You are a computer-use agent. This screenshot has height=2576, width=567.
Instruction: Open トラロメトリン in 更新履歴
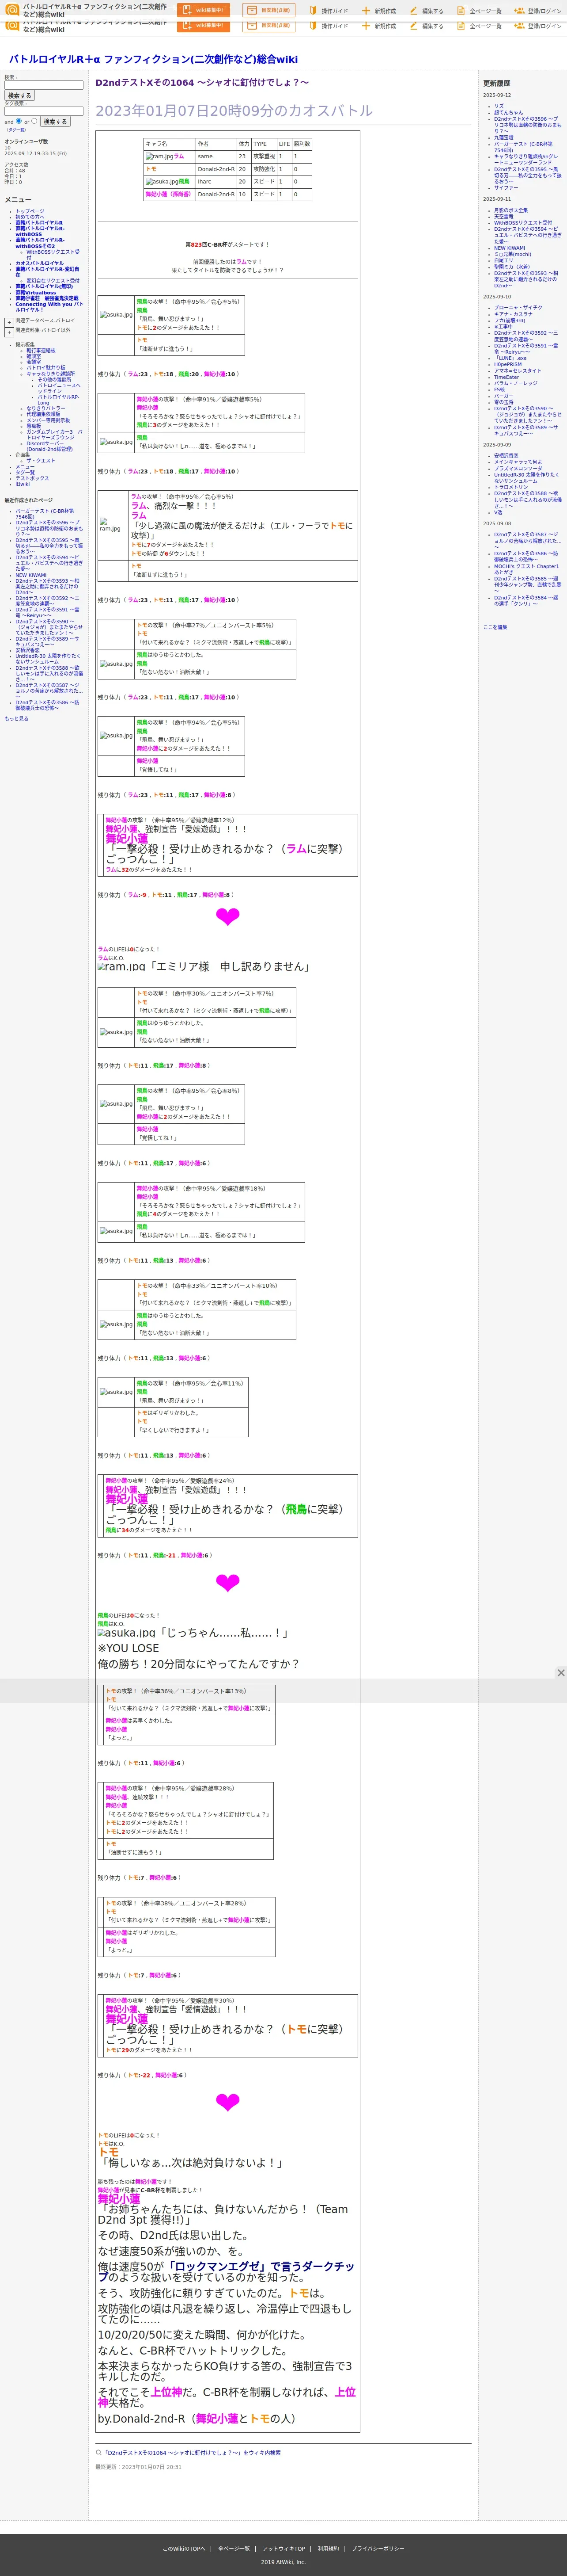pos(511,487)
